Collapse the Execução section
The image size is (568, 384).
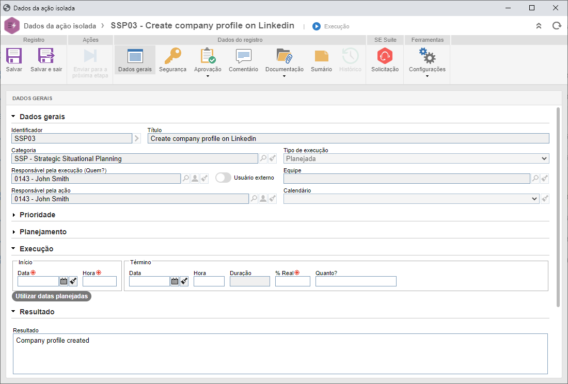13,249
